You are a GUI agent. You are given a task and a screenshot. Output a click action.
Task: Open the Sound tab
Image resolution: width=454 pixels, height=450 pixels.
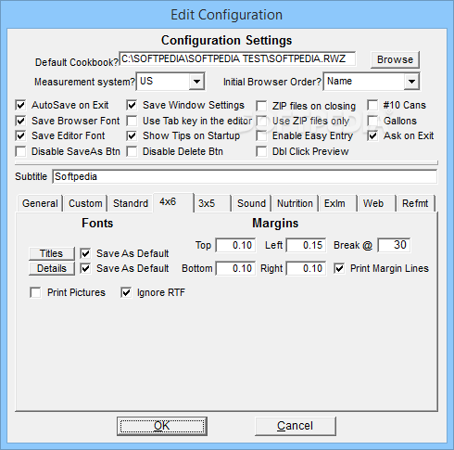pos(251,203)
